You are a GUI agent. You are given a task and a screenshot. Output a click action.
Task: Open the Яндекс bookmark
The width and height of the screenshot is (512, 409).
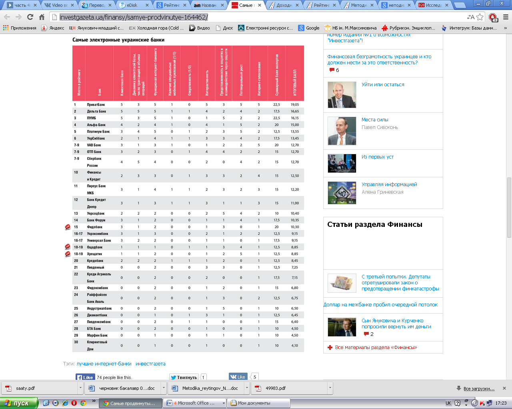click(53, 28)
